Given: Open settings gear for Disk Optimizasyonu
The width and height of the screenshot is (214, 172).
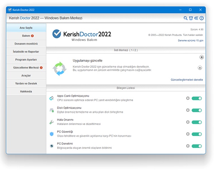Looking at the screenshot, I should point(188,110).
